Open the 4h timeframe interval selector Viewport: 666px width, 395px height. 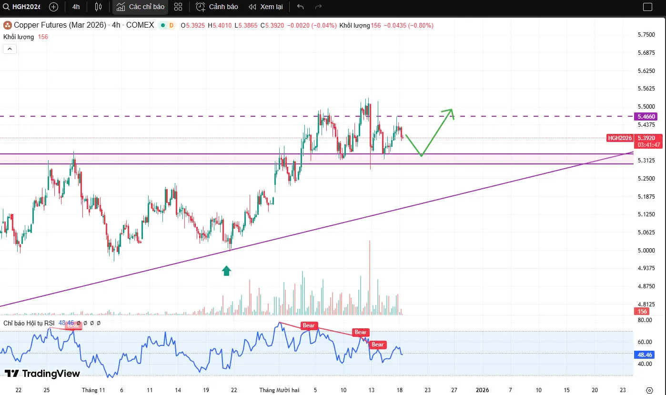pyautogui.click(x=76, y=7)
